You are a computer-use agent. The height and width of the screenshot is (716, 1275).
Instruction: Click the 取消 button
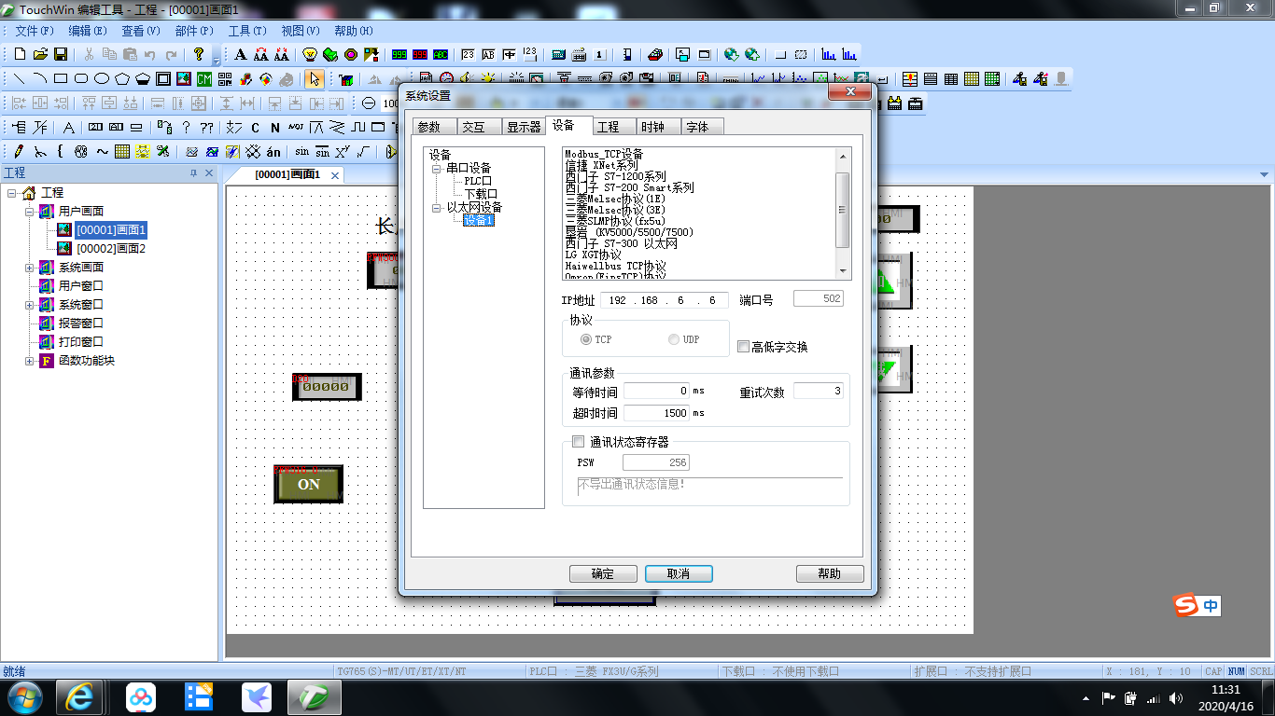678,573
